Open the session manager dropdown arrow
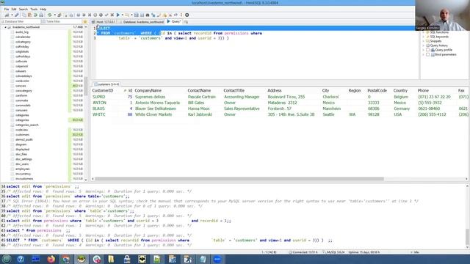This screenshot has width=470, height=264. tap(12, 15)
